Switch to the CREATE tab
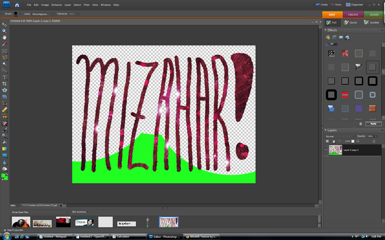Image resolution: width=385 pixels, height=240 pixels. click(x=353, y=15)
